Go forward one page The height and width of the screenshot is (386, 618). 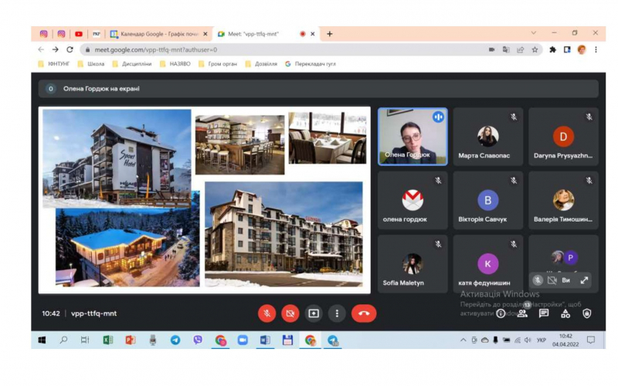(x=55, y=49)
